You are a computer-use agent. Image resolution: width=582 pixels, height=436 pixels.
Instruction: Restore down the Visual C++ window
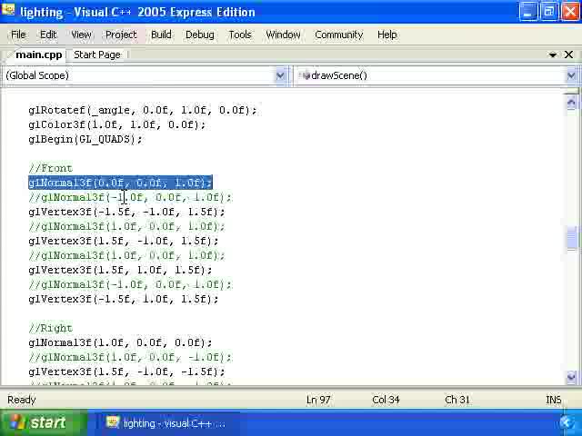click(548, 12)
